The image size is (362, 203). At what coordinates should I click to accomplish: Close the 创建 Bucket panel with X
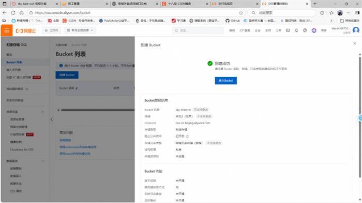tap(355, 43)
